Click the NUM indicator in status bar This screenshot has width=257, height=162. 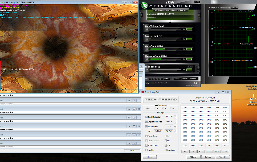[x=132, y=151]
